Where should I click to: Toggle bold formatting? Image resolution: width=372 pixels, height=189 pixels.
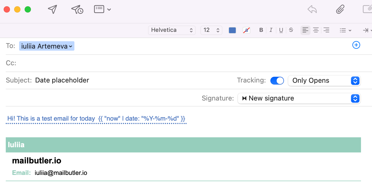click(x=261, y=30)
